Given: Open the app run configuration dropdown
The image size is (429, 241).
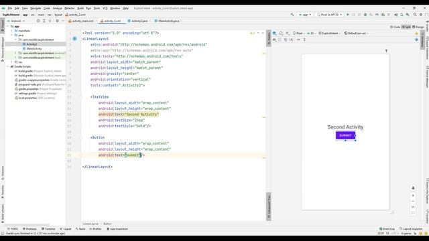Looking at the screenshot, I should (305, 15).
